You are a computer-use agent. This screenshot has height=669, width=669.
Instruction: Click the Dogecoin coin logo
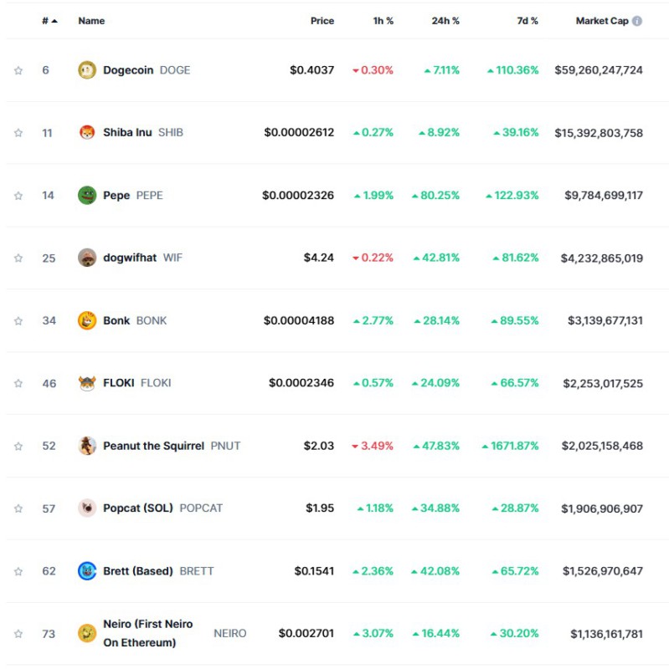click(87, 70)
